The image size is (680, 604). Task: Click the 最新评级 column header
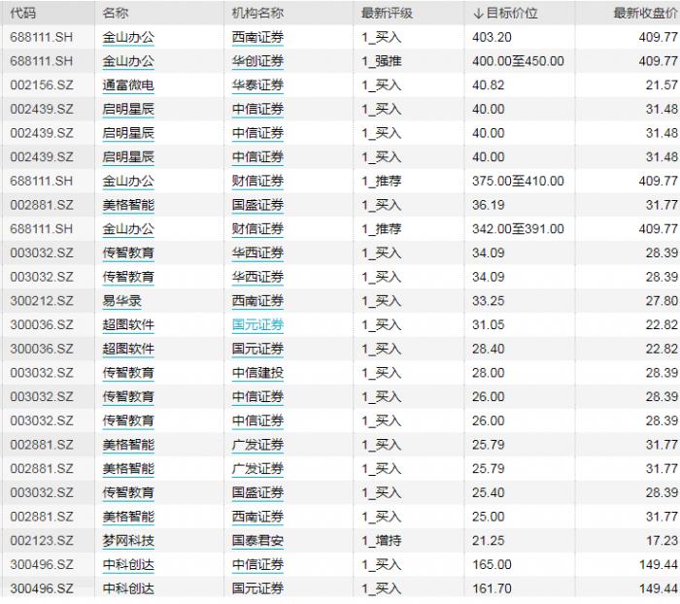click(388, 13)
